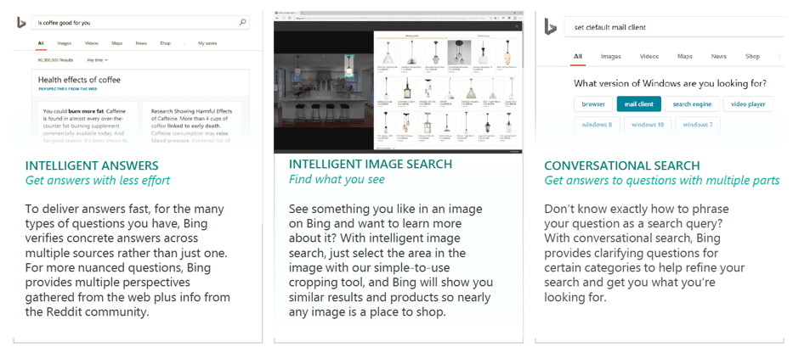Click the browser back arrow in image search window
This screenshot has width=793, height=353.
click(279, 20)
